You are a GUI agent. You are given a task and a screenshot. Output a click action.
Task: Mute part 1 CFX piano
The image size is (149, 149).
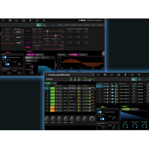(x=57, y=88)
